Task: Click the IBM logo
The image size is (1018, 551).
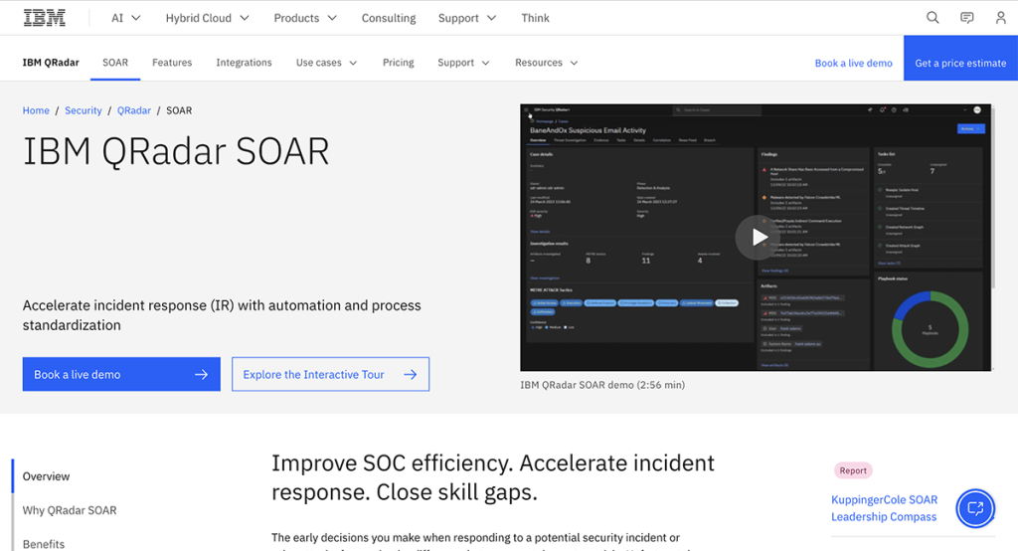Action: (44, 18)
